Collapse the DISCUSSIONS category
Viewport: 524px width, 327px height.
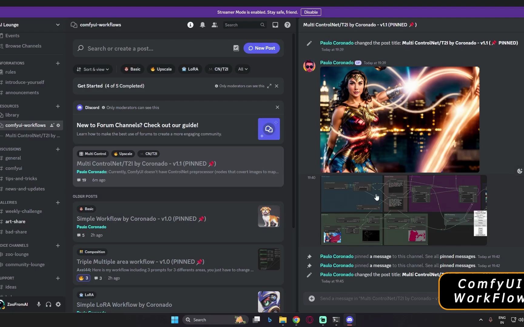[x=11, y=149]
